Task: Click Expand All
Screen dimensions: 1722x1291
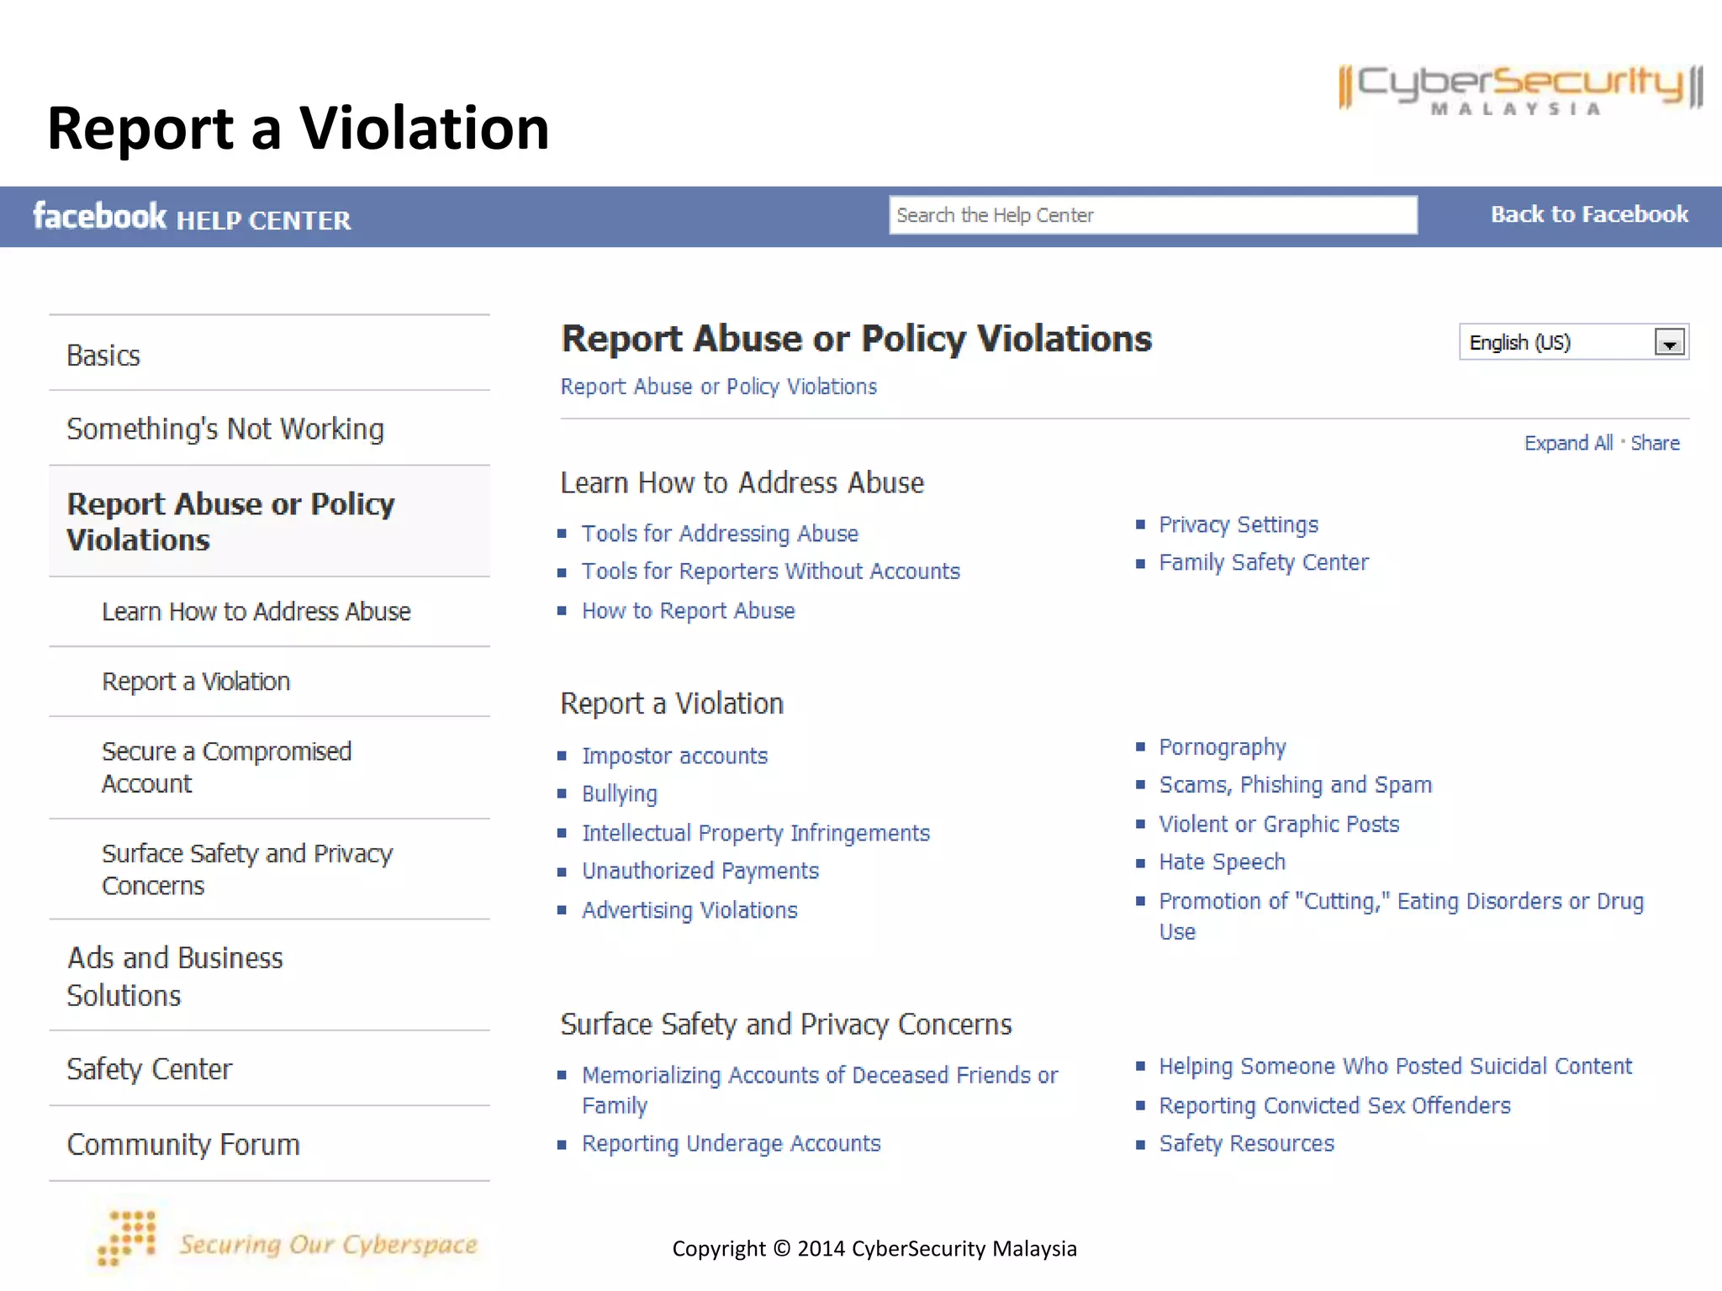Action: point(1568,443)
